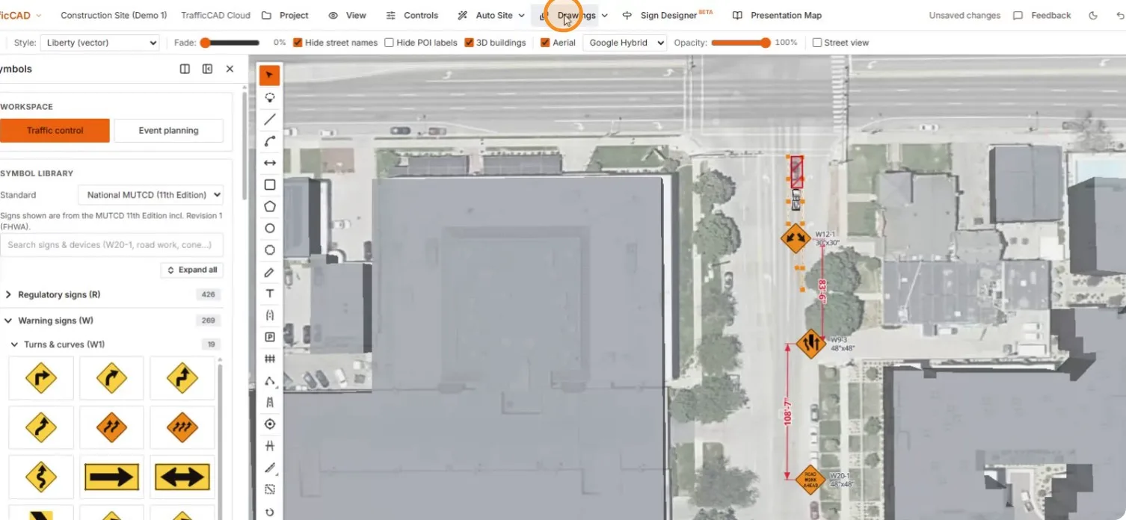
Task: Expand Regulatory signs (R) category
Action: (112, 294)
